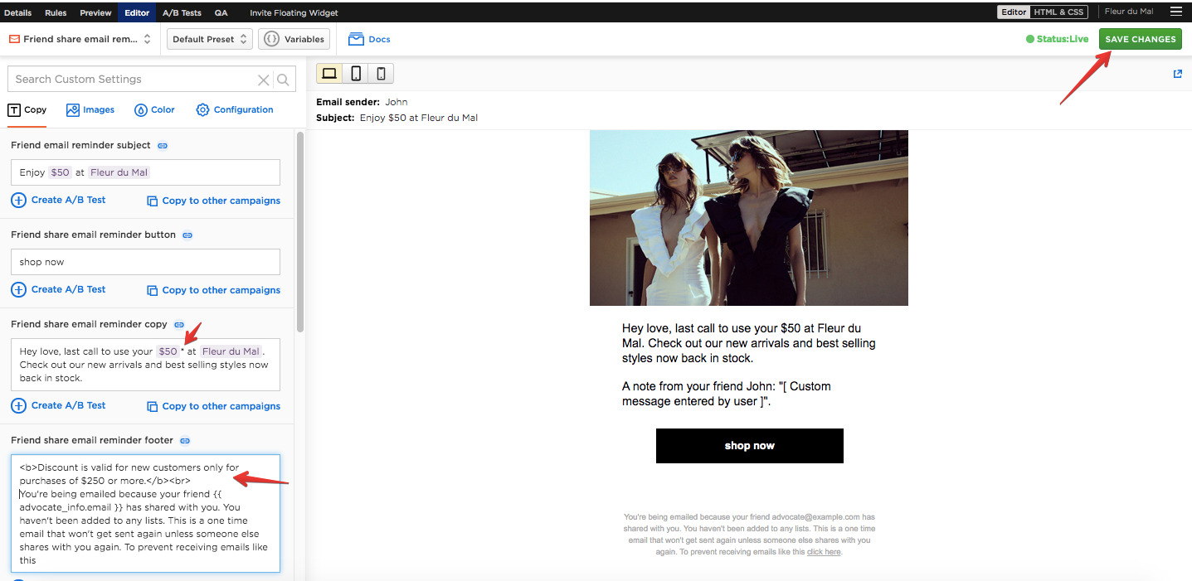Click the Fleur du Mal variable in copy field
The image size is (1192, 581).
231,351
